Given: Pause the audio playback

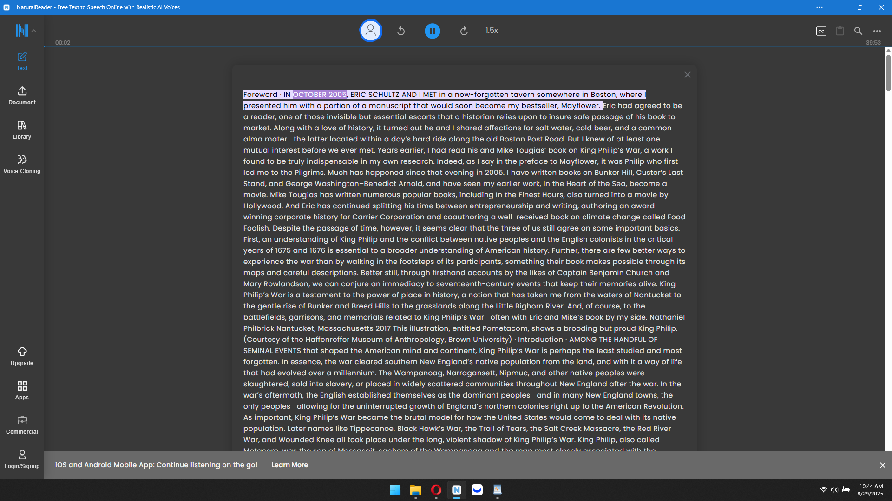Looking at the screenshot, I should (x=433, y=31).
